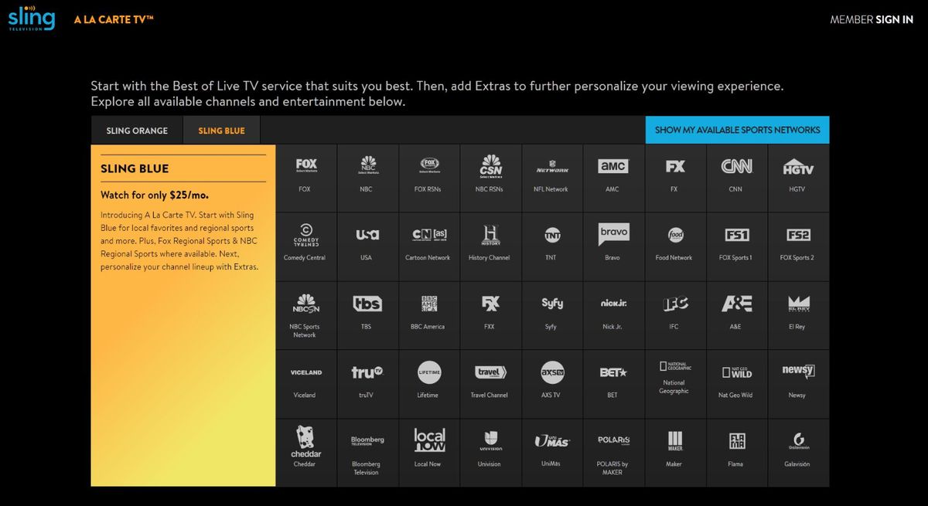
Task: Choose the FOX RSNs channel tile
Action: 429,178
